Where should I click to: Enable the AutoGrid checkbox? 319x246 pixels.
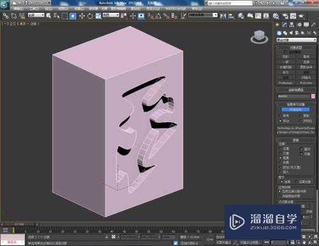(x=285, y=52)
